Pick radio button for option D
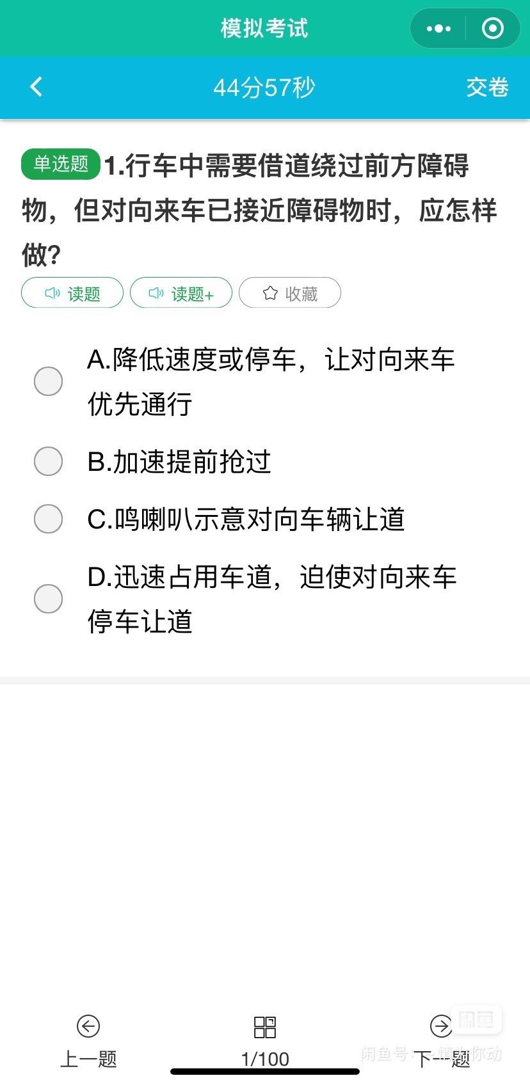 click(48, 599)
